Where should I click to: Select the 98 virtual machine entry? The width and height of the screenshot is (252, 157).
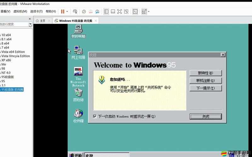point(3,68)
